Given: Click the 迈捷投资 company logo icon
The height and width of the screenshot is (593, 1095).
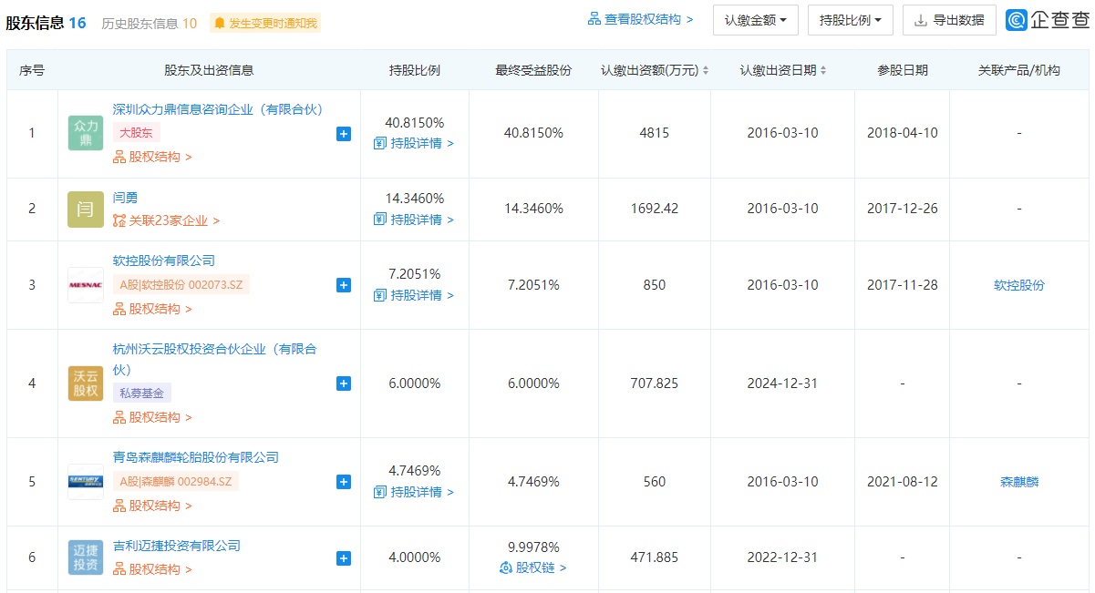Looking at the screenshot, I should [x=86, y=557].
